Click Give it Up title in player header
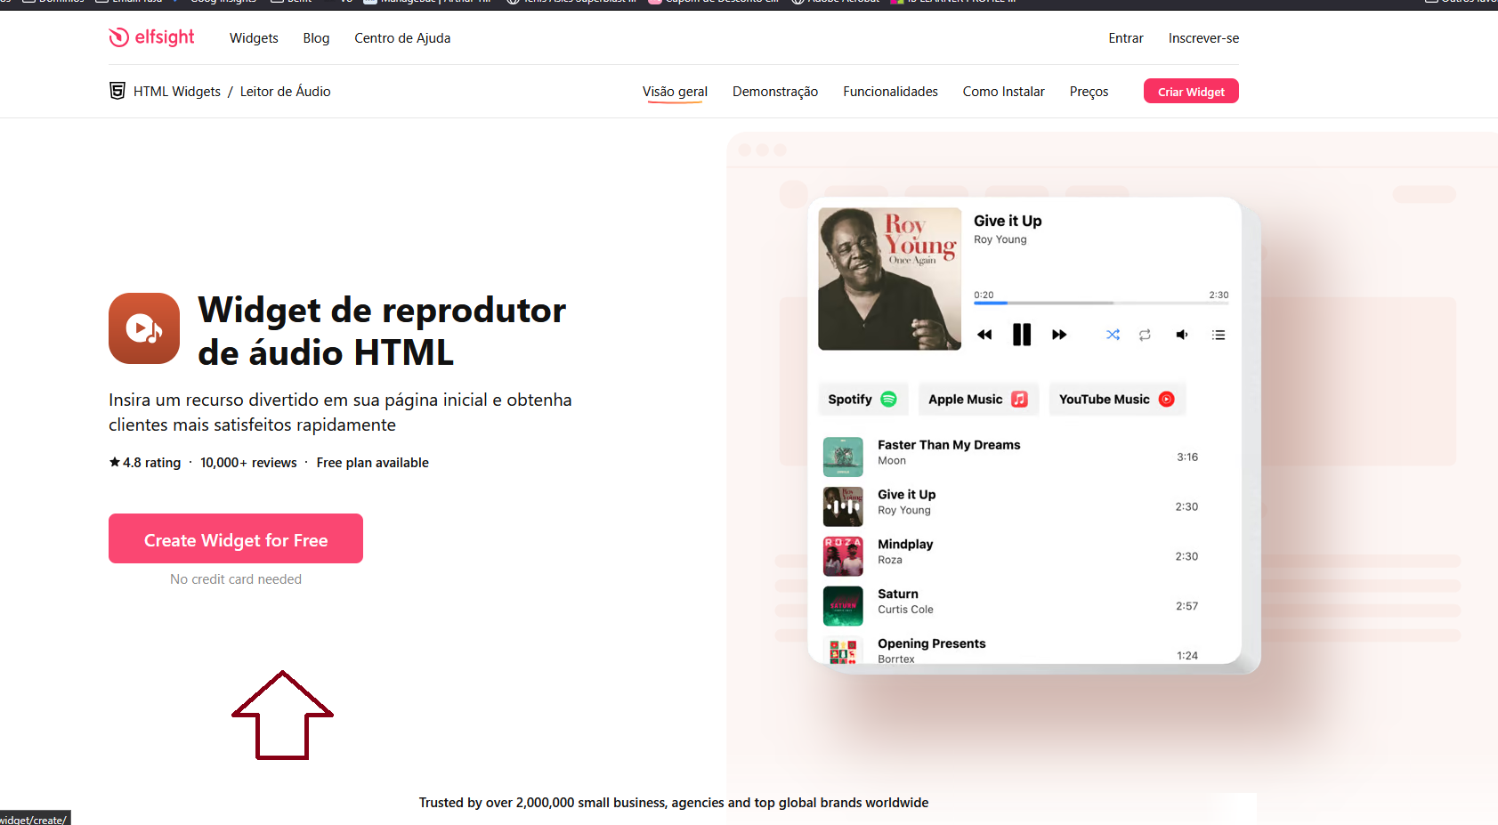This screenshot has width=1498, height=825. 1008,221
